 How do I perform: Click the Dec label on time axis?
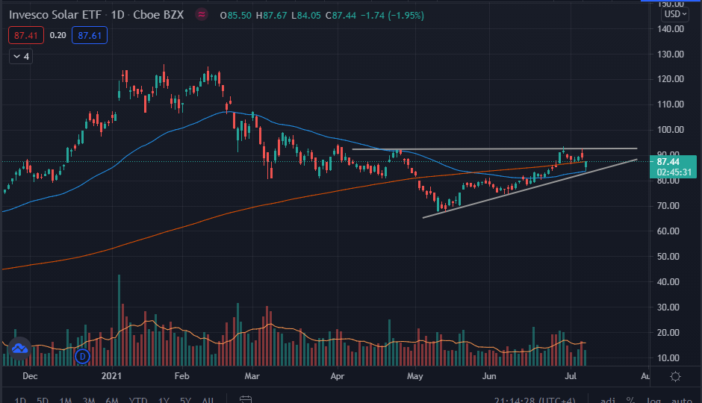point(30,376)
